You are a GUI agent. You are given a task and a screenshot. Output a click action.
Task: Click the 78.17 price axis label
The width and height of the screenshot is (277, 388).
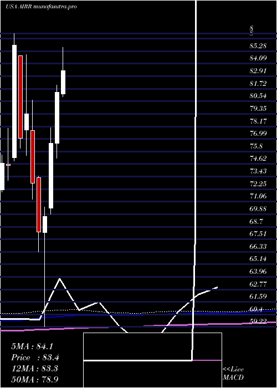pyautogui.click(x=258, y=121)
